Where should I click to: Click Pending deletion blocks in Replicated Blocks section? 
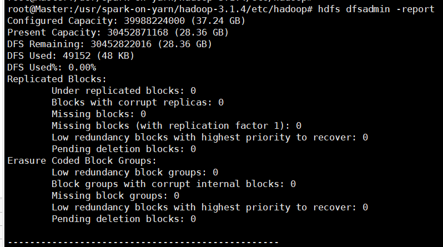tap(123, 149)
